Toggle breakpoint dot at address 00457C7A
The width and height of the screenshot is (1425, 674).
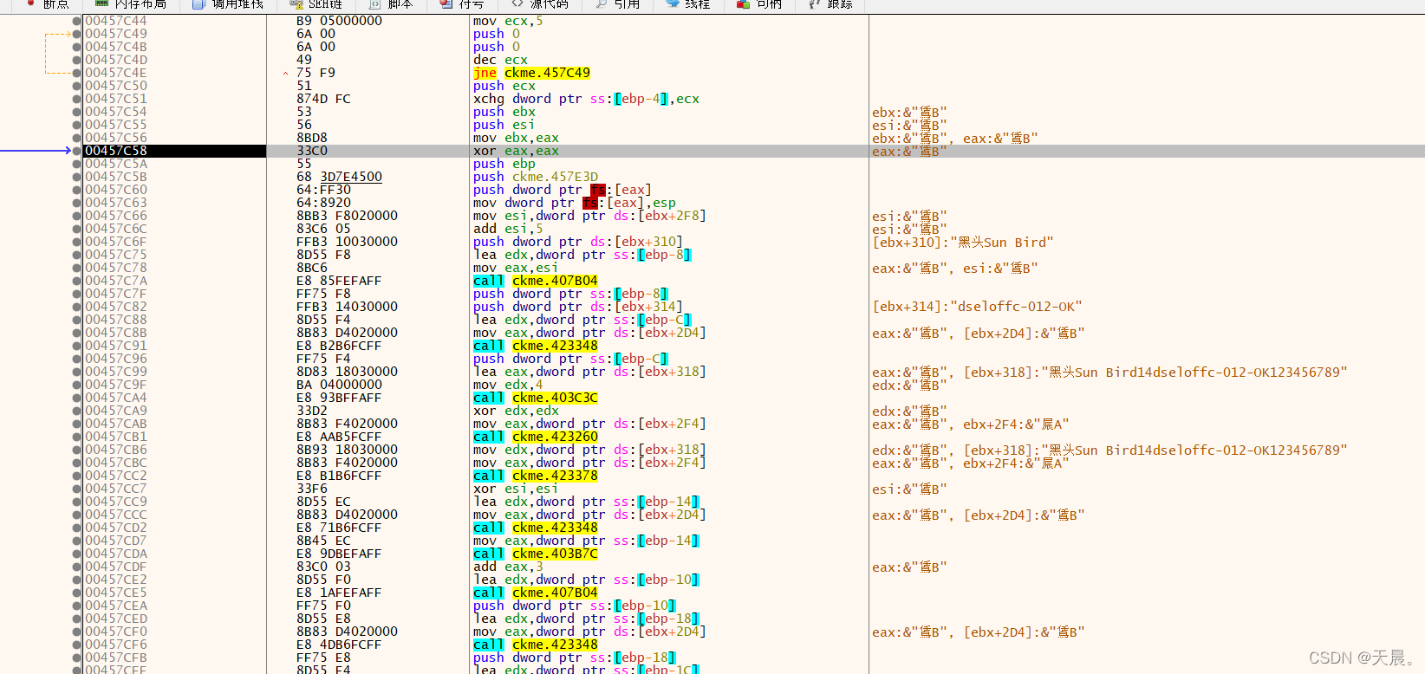pyautogui.click(x=77, y=281)
